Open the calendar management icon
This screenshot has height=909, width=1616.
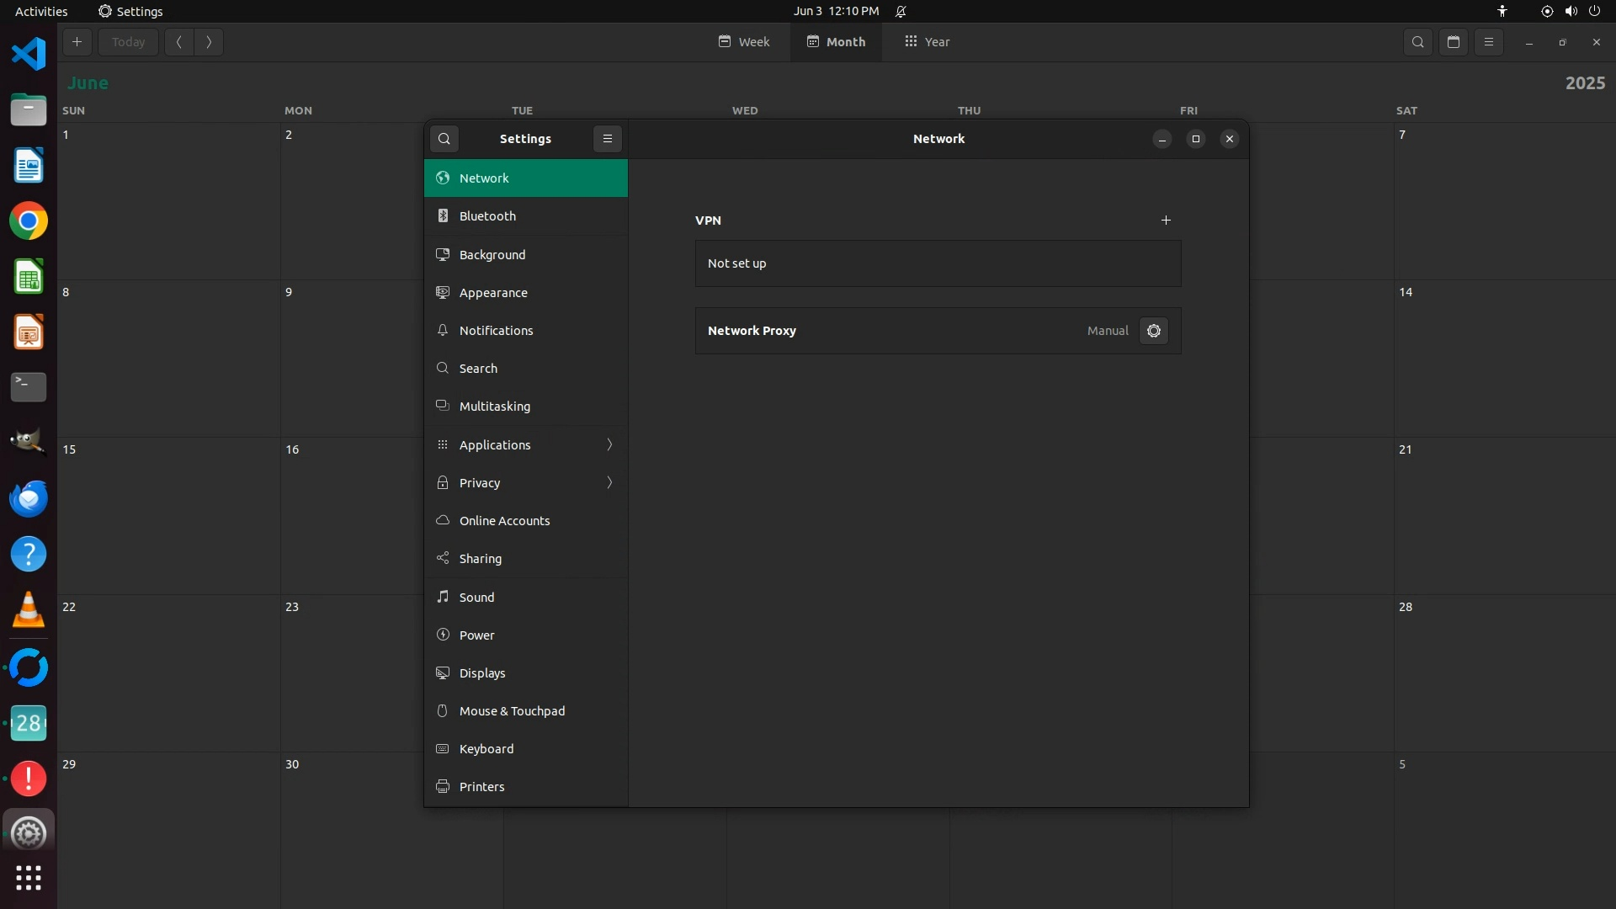pyautogui.click(x=1454, y=42)
